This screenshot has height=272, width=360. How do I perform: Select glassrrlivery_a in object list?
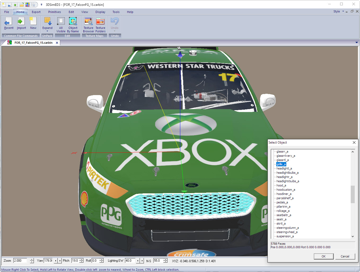(286, 156)
